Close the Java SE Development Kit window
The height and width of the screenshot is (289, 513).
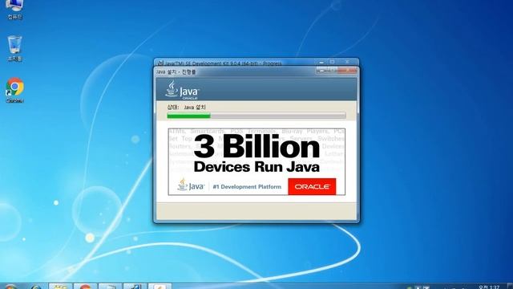(347, 62)
